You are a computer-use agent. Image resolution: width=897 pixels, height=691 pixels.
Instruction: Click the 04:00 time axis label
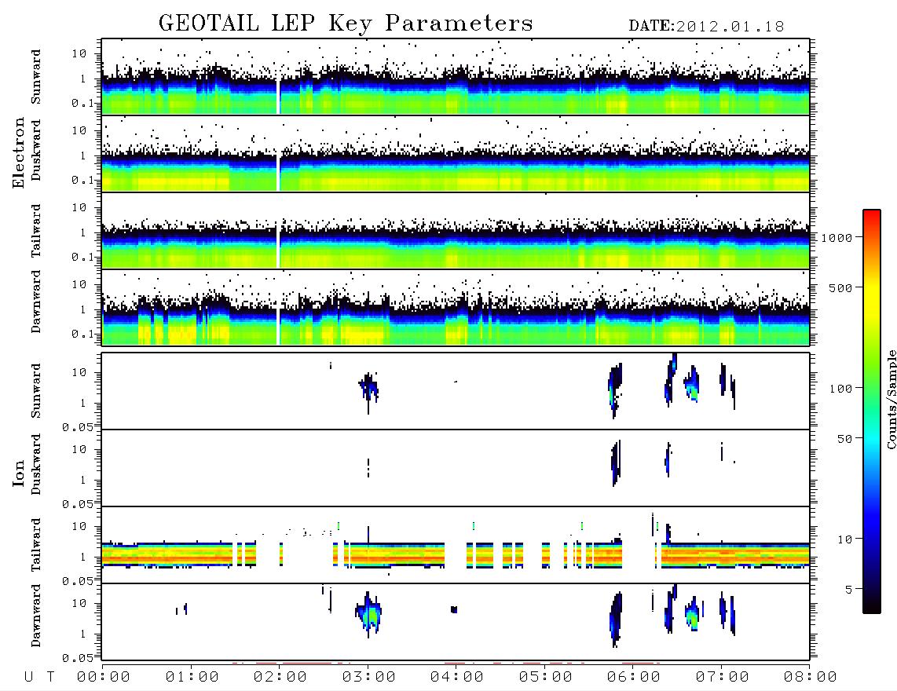[457, 678]
